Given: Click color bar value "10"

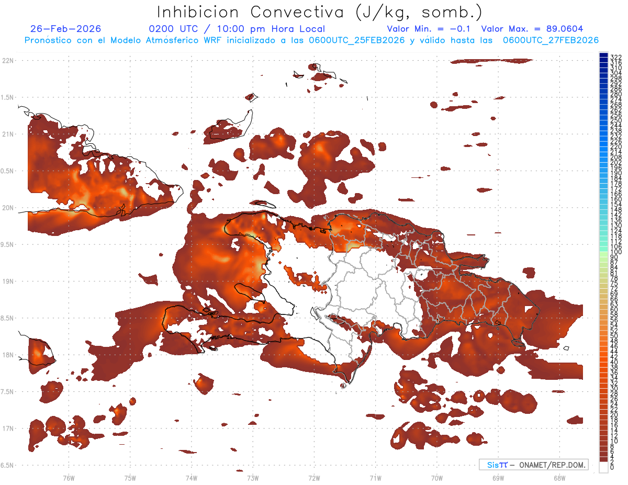Looking at the screenshot, I should (614, 441).
